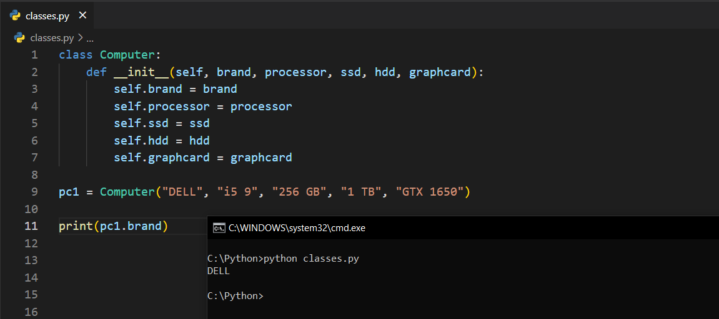Close the classes.py editor tab
This screenshot has width=719, height=319.
tap(82, 16)
